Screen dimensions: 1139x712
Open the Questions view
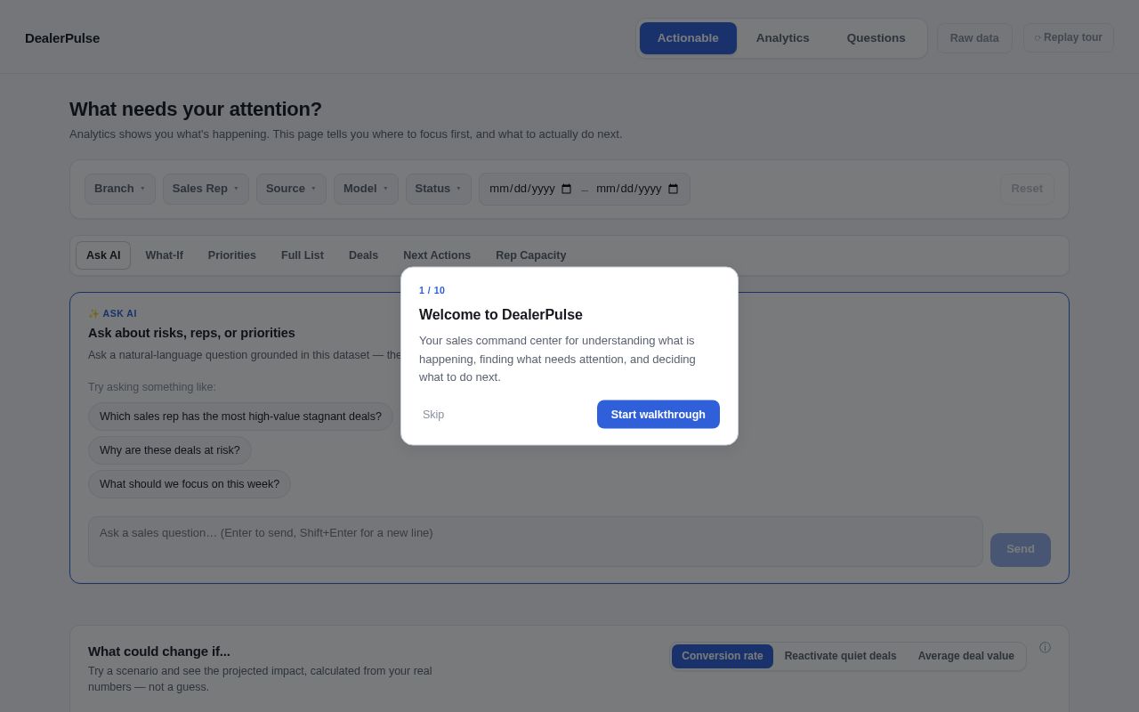(876, 38)
